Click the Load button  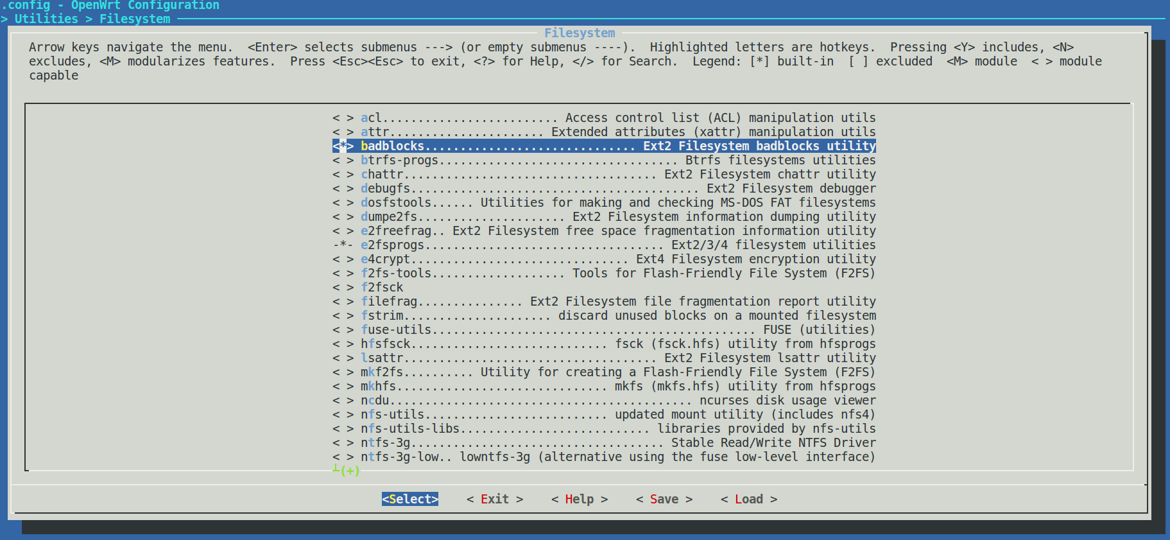point(749,499)
